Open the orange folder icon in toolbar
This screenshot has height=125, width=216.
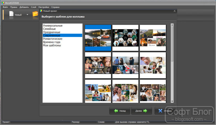pos(35,14)
